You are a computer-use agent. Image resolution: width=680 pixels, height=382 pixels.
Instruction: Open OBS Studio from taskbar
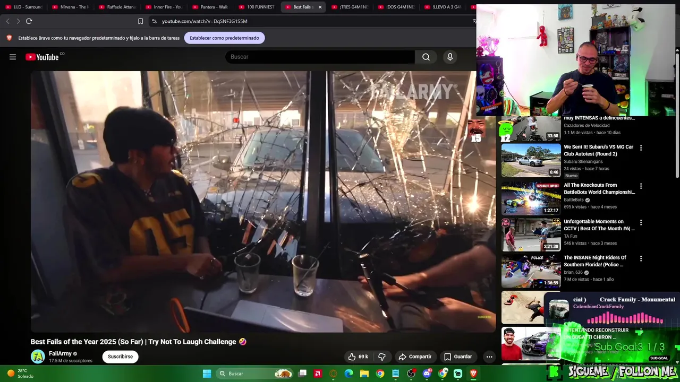[411, 374]
